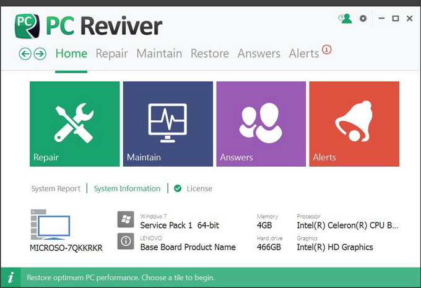Switch to the Repair tab
This screenshot has height=288, width=421.
(x=111, y=53)
